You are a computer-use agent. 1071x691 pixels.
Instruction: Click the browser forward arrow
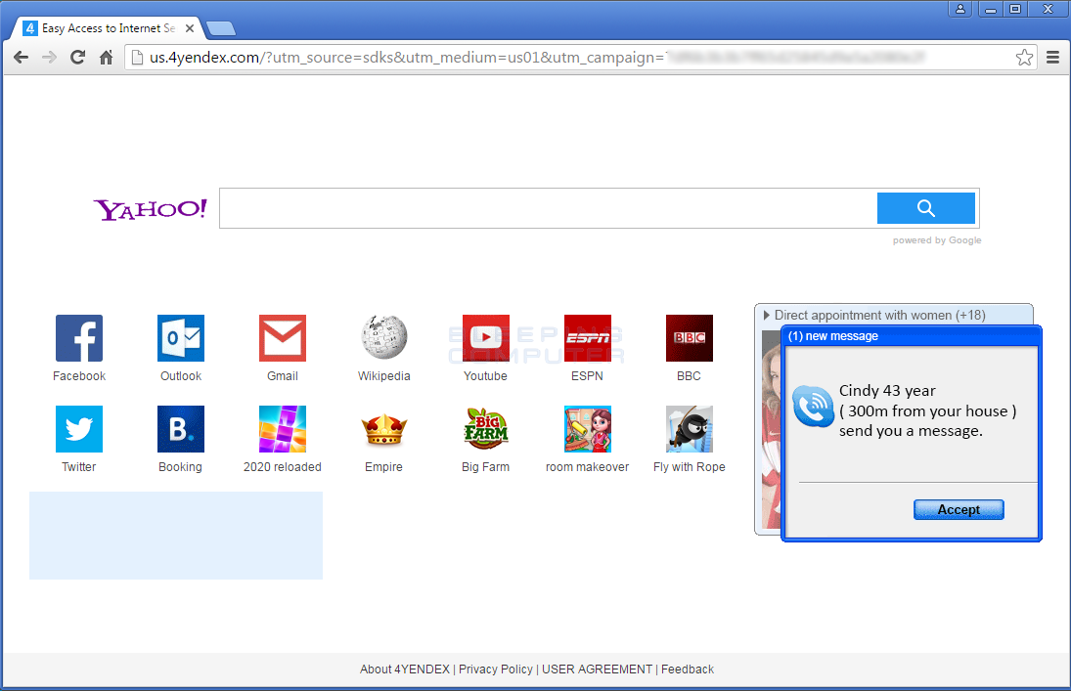pos(49,58)
